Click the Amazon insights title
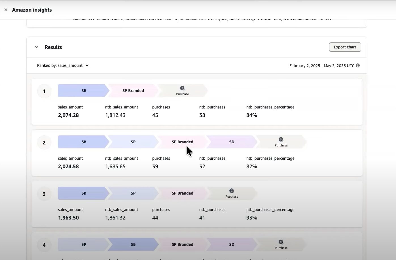 pyautogui.click(x=32, y=10)
